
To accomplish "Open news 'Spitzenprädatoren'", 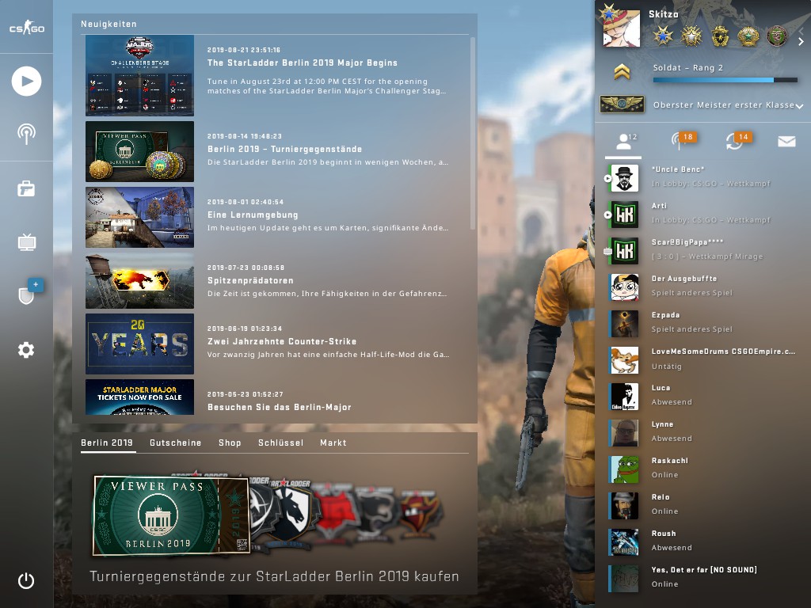I will click(x=250, y=281).
